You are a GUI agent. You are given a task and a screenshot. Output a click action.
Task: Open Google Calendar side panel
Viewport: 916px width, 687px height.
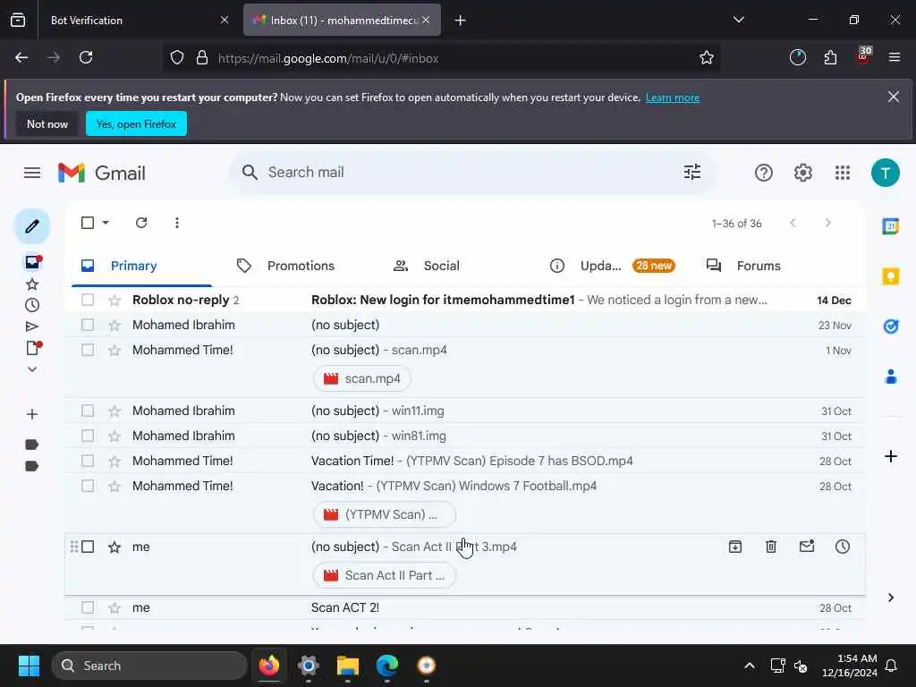(x=891, y=226)
